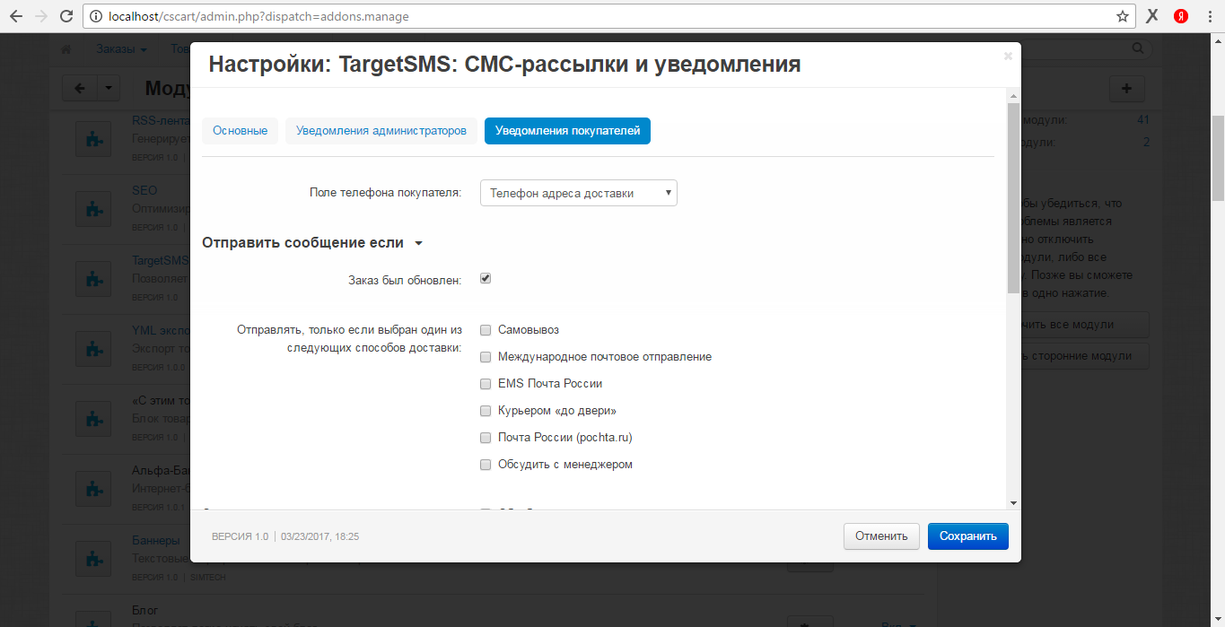Click the dialog scrollbar down arrow
Screen dimensions: 1225x627
pos(1013,503)
